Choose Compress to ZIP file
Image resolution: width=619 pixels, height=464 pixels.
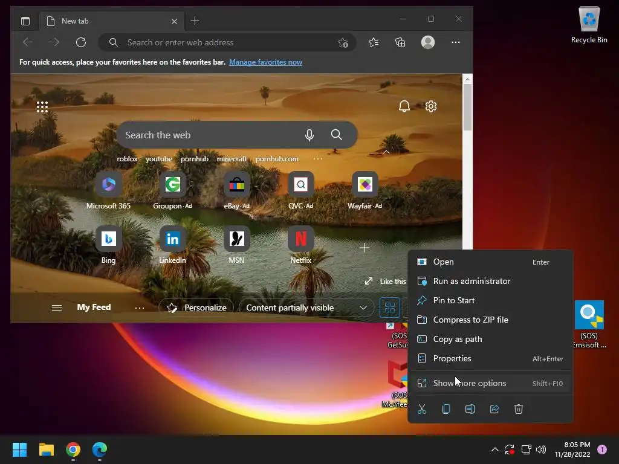pos(490,320)
